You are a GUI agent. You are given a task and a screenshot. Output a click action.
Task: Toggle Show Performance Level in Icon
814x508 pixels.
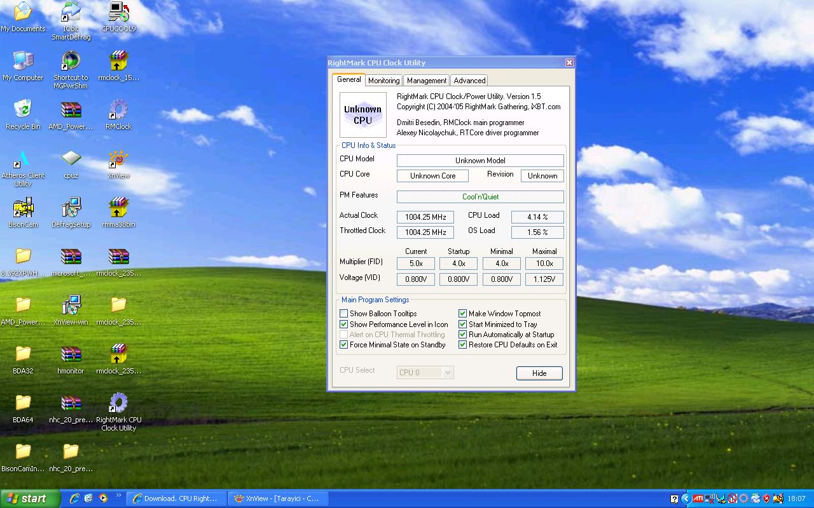click(x=344, y=324)
